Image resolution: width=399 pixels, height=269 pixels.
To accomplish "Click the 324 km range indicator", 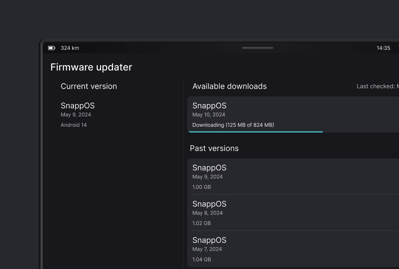I will (x=70, y=48).
